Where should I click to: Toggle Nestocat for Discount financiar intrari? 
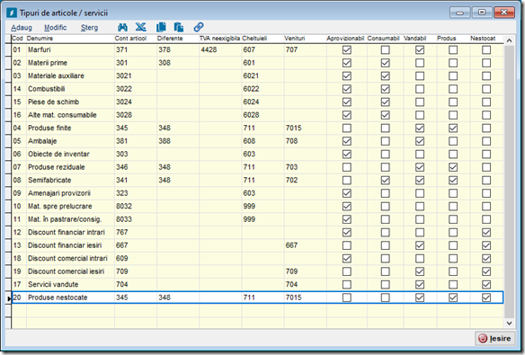tap(486, 232)
